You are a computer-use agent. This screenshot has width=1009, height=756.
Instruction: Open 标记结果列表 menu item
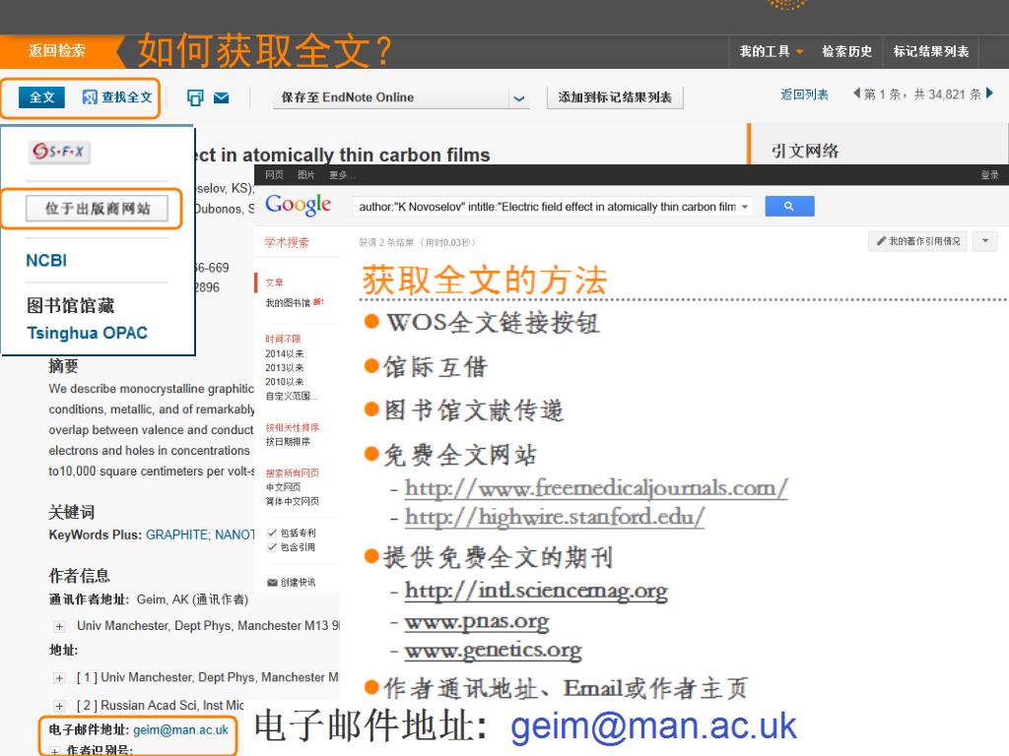click(x=930, y=51)
